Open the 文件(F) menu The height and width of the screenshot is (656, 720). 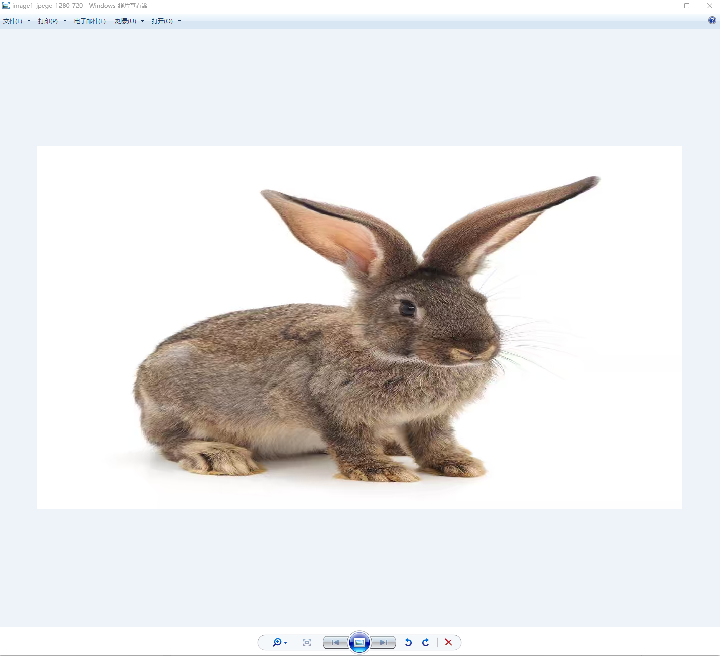click(13, 21)
